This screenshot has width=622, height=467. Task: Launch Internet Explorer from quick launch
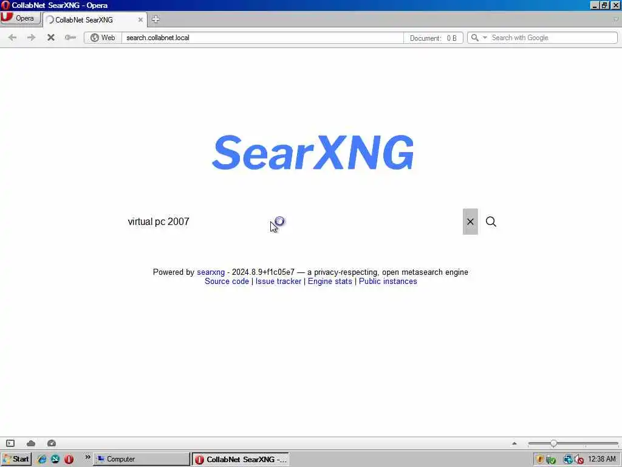(42, 459)
